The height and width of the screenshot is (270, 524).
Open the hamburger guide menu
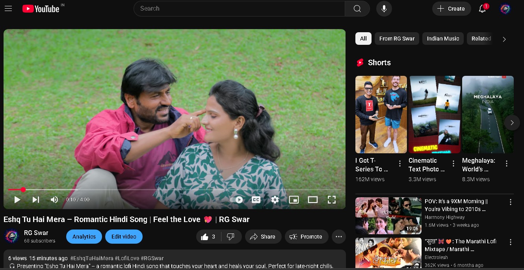[x=8, y=9]
